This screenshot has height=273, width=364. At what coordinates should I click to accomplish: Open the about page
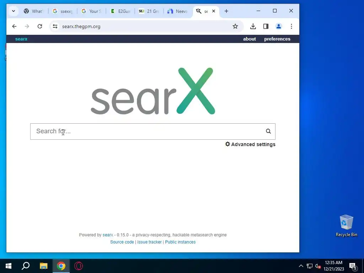point(250,39)
